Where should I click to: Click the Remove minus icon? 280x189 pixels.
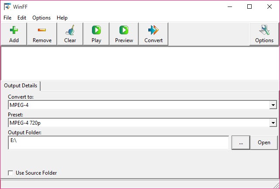[42, 30]
